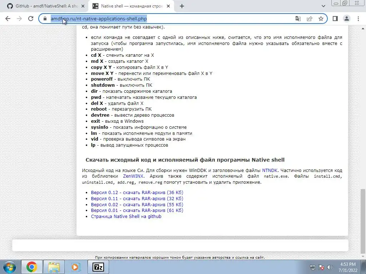Click the network tray icon
The height and width of the screenshot is (274, 366).
[x=312, y=267]
